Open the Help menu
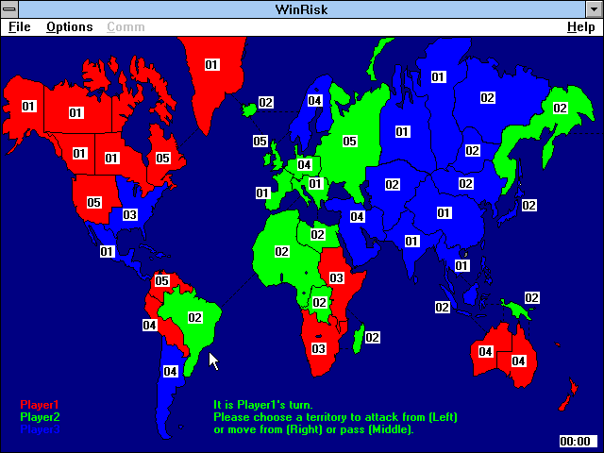 pyautogui.click(x=581, y=27)
